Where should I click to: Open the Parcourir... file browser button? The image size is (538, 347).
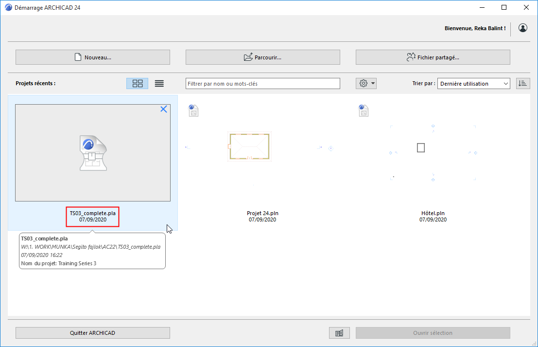(263, 57)
